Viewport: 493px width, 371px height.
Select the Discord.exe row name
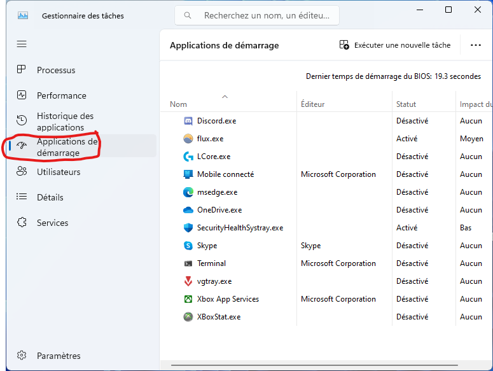[217, 121]
